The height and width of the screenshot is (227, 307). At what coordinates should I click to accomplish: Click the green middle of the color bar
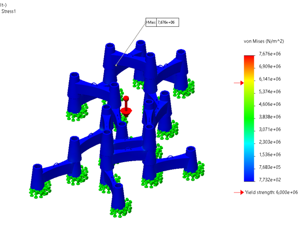[249, 116]
